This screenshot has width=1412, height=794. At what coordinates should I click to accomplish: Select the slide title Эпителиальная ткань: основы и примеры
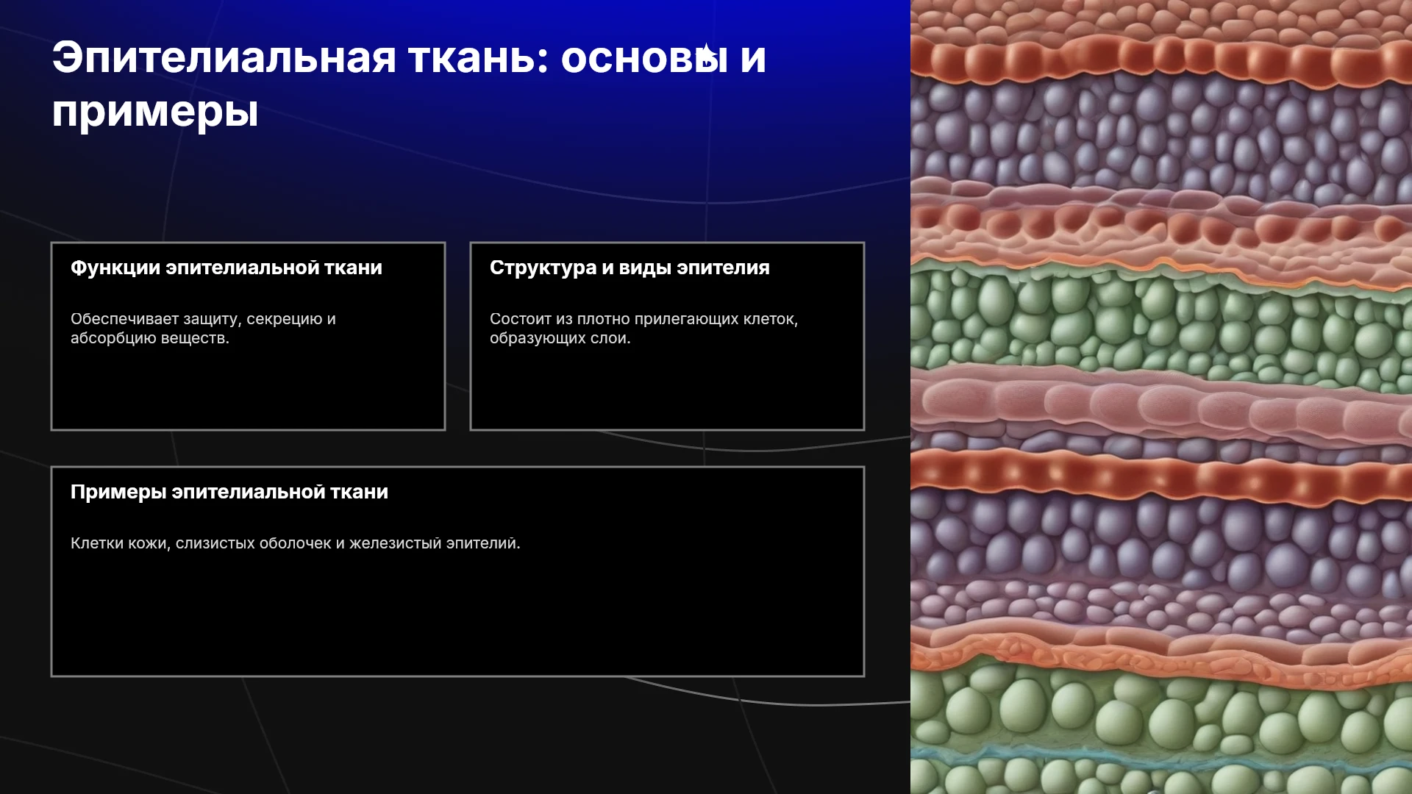(409, 85)
